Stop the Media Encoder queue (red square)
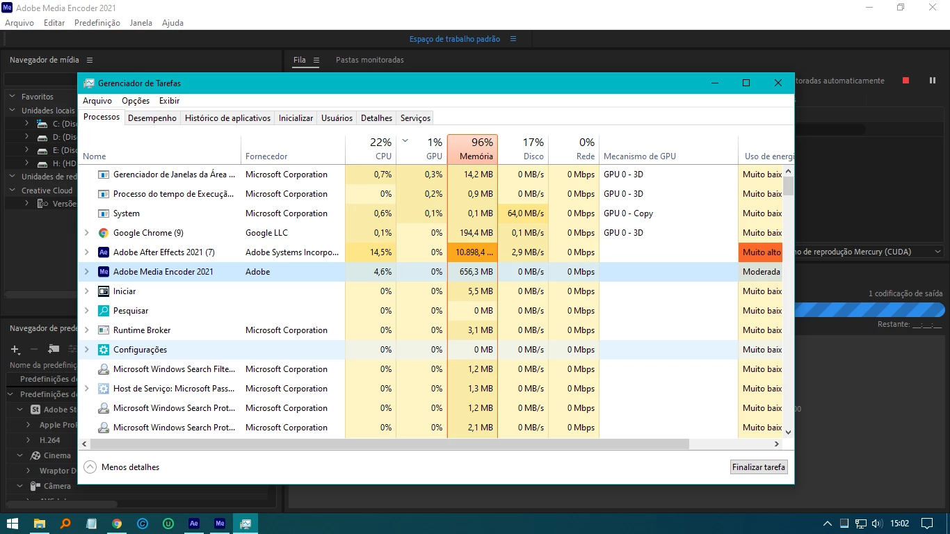The width and height of the screenshot is (950, 534). [x=905, y=81]
